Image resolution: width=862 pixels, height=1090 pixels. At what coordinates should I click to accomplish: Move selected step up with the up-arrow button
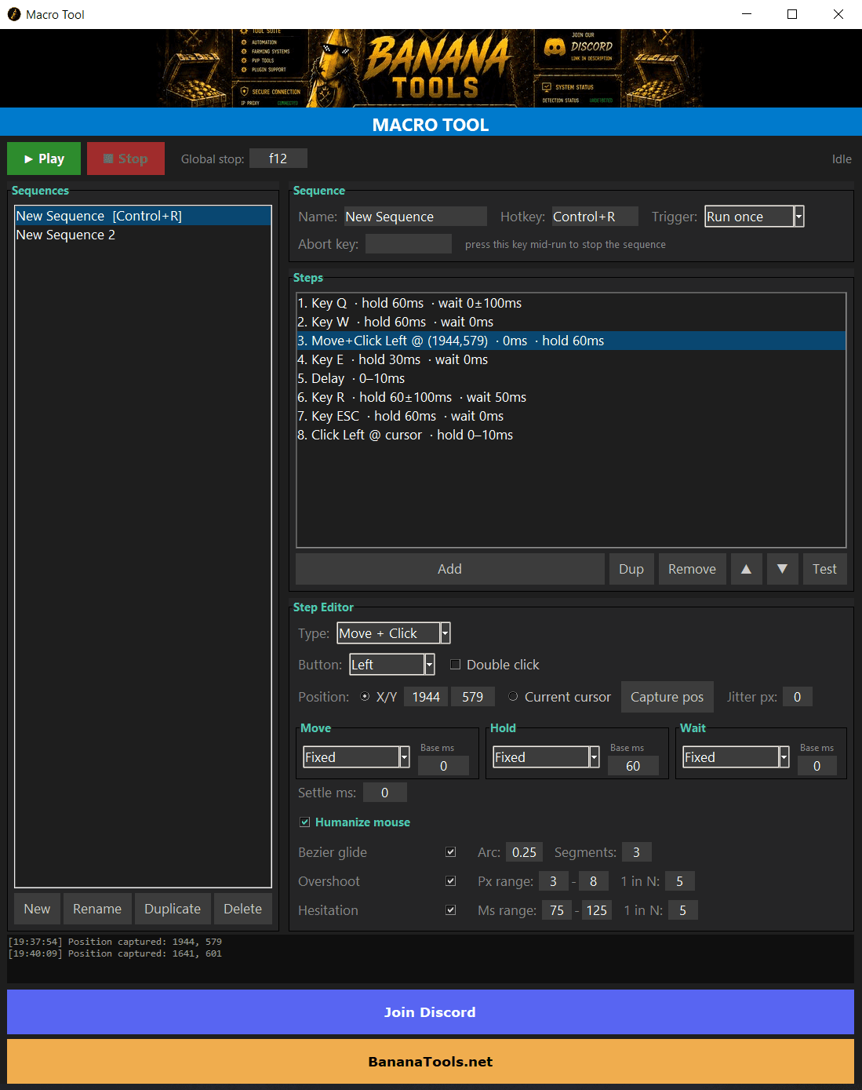point(746,569)
